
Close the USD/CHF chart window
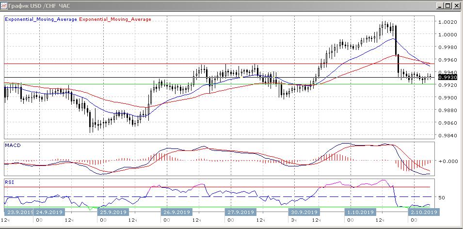456,6
